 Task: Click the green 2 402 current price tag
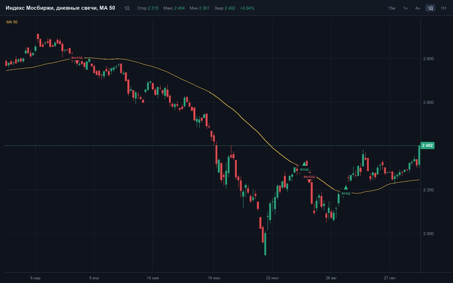pos(428,145)
